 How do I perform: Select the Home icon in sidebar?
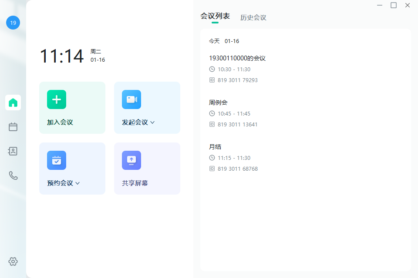click(13, 103)
